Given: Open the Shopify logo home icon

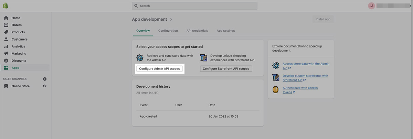Looking at the screenshot, I should (x=6, y=6).
